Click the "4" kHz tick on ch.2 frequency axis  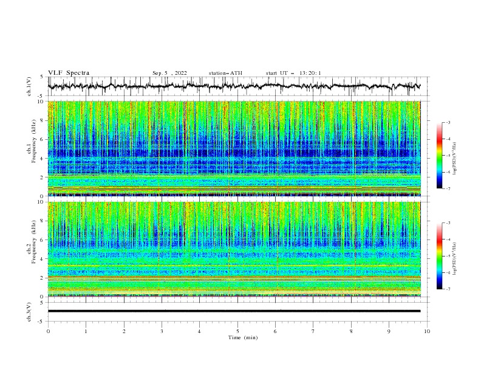click(x=43, y=259)
